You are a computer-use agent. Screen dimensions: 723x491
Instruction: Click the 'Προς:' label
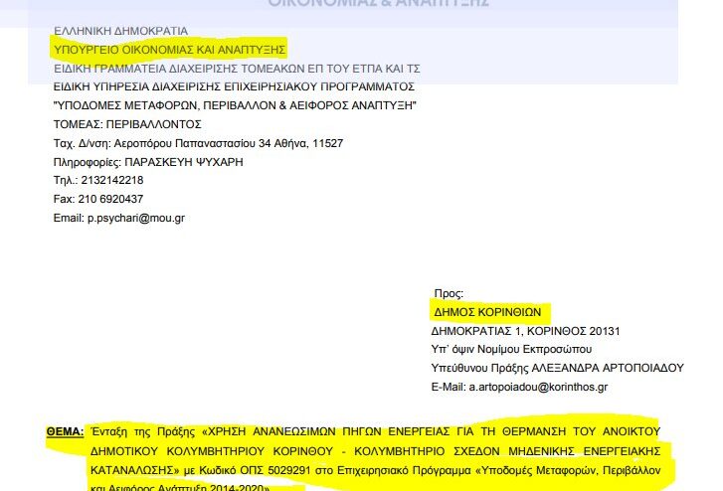[449, 293]
